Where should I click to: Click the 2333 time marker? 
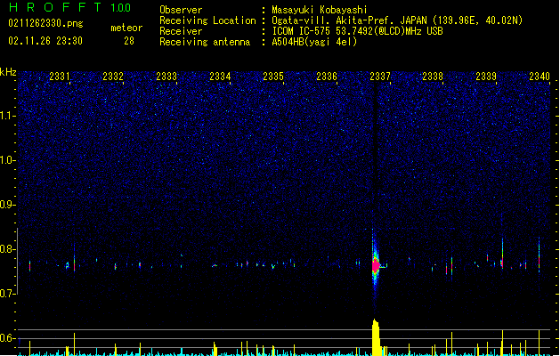166,77
